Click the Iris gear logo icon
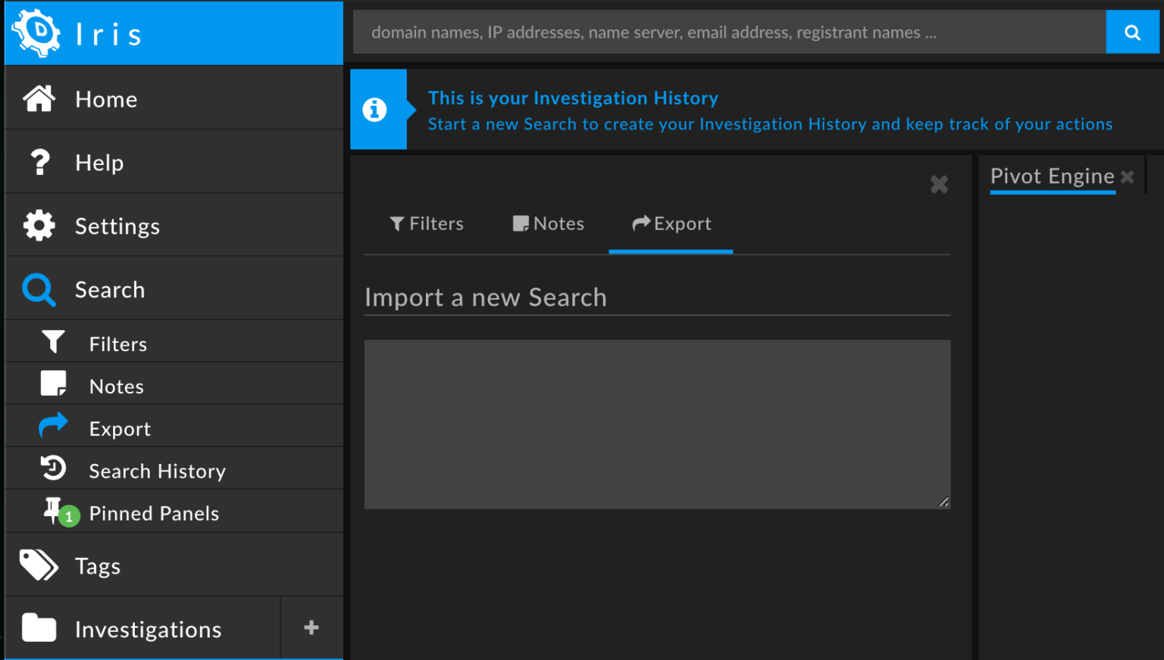Screen dimensions: 1164x660 tap(36, 33)
